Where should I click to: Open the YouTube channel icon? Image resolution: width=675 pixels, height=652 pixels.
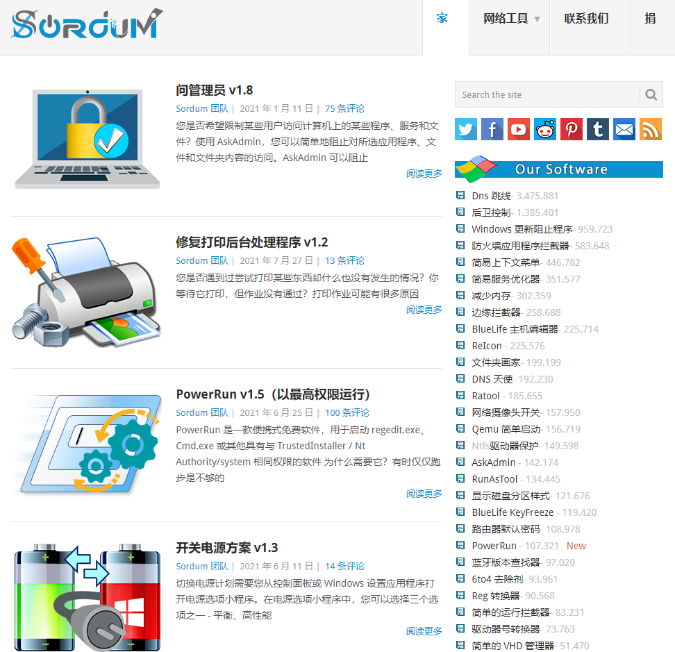click(518, 129)
